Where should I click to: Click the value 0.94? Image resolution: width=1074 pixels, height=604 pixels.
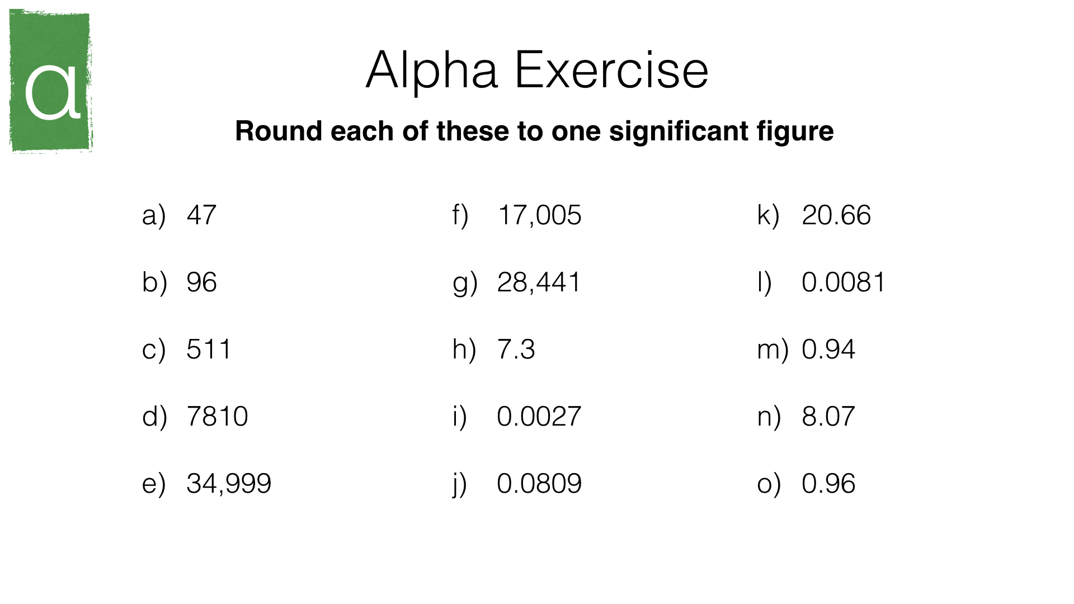pyautogui.click(x=828, y=350)
